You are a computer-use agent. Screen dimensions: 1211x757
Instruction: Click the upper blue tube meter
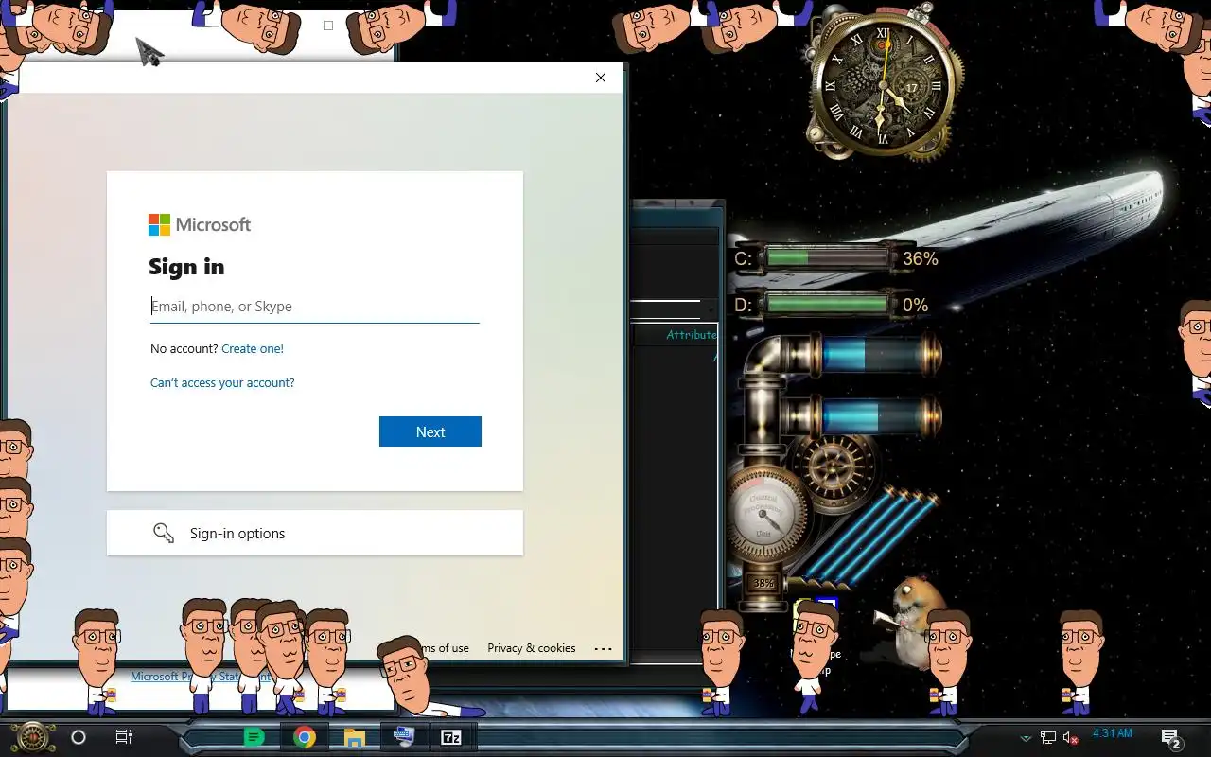coord(869,356)
